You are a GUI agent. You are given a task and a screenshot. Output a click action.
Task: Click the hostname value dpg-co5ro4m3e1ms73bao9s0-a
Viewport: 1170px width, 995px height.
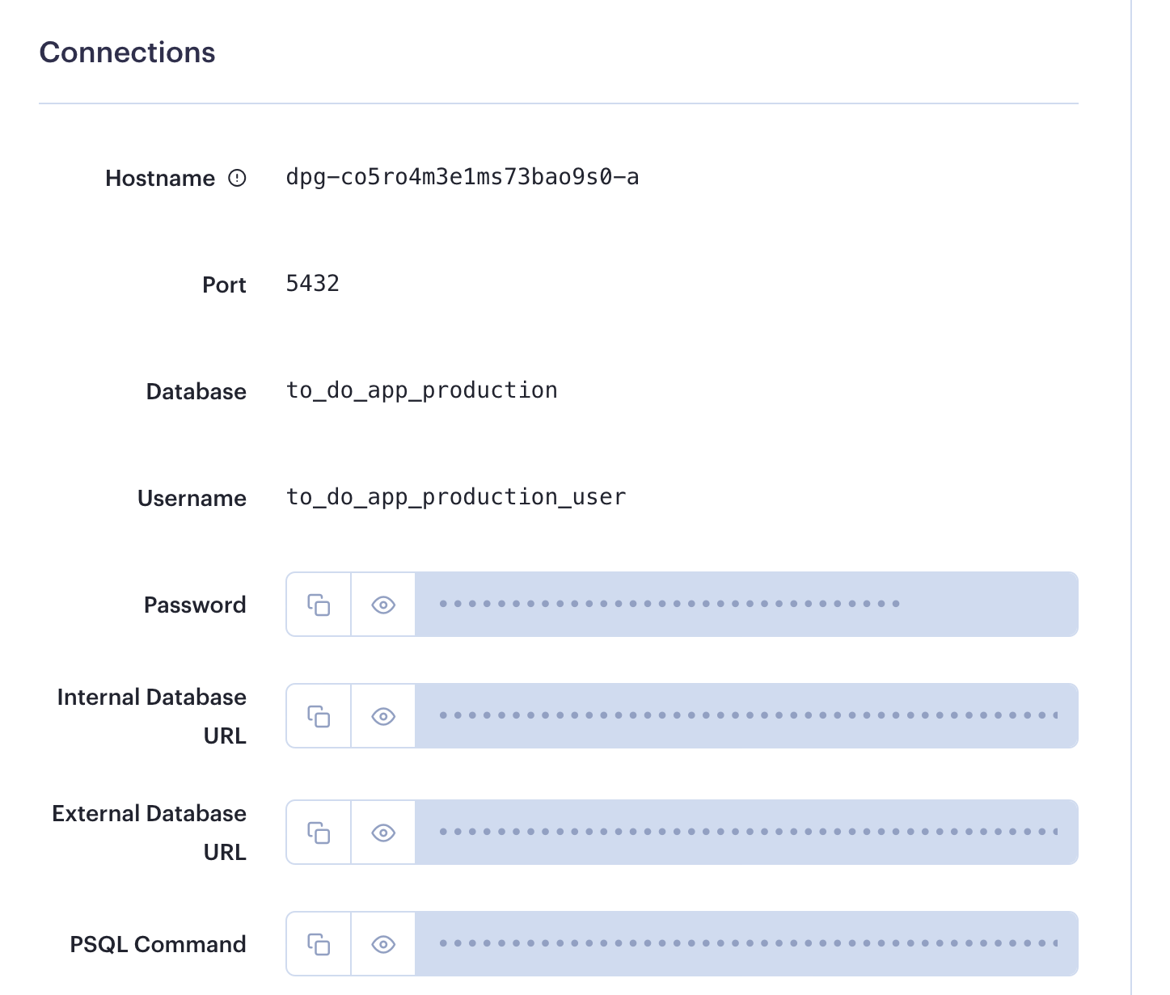point(463,177)
